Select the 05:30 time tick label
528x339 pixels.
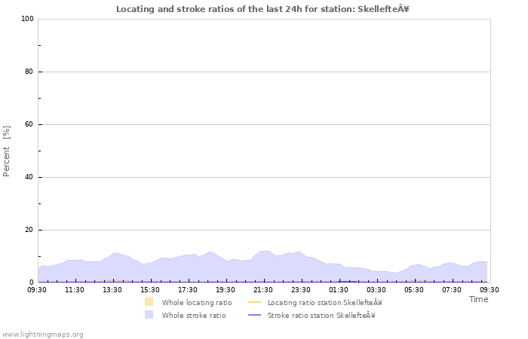click(414, 289)
